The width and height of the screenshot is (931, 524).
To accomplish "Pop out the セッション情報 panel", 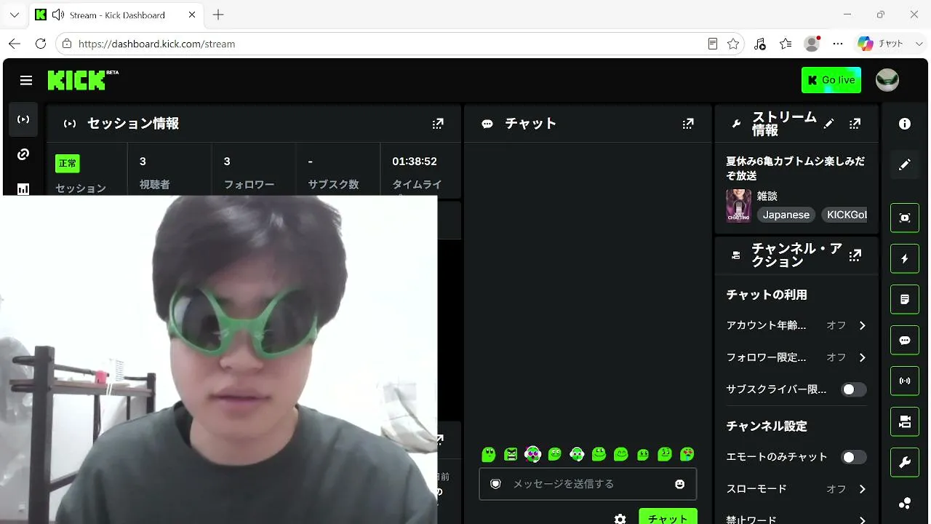I will tap(438, 124).
